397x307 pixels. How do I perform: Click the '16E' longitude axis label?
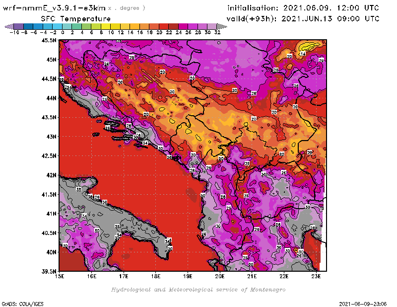92,276
